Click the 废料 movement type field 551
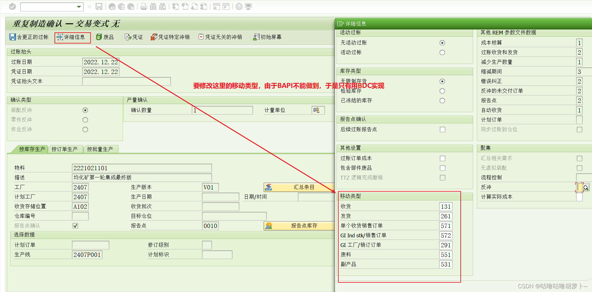The height and width of the screenshot is (292, 592). coord(446,255)
